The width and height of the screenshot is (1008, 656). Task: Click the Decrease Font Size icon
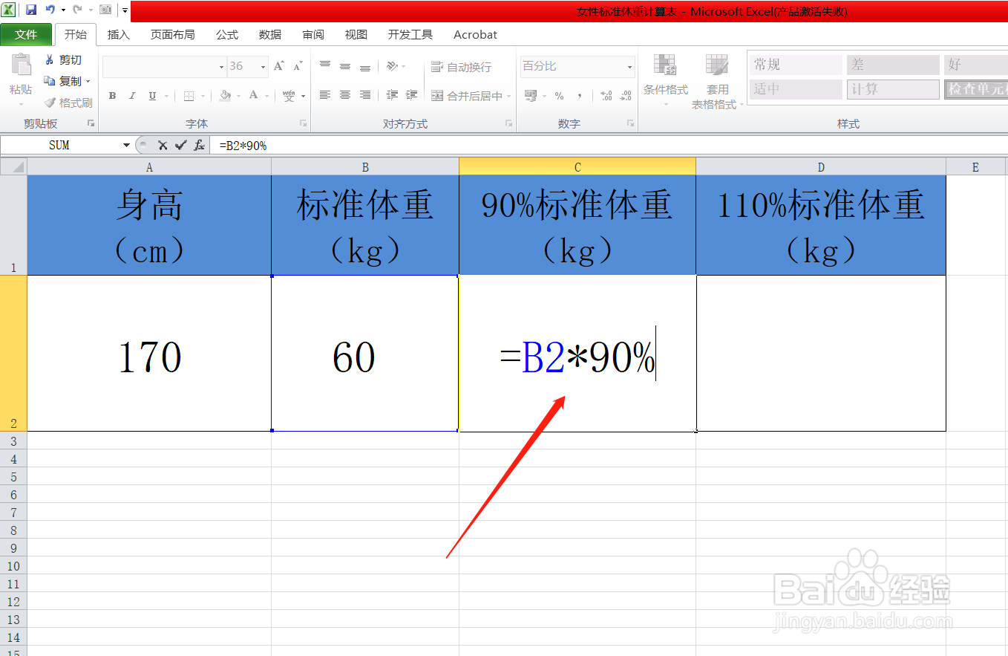(x=298, y=66)
